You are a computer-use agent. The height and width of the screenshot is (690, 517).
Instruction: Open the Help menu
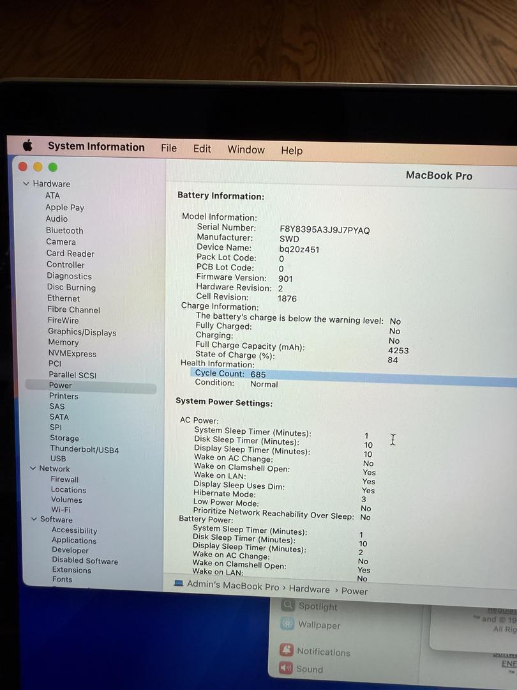pos(292,151)
